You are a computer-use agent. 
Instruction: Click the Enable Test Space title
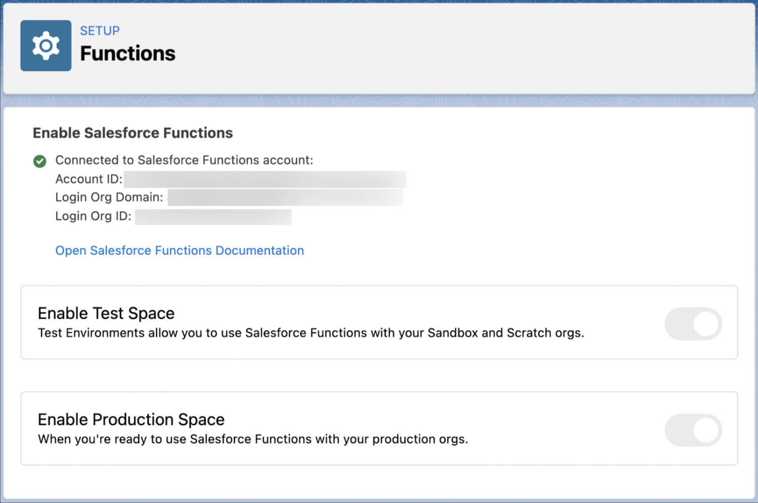pyautogui.click(x=106, y=313)
